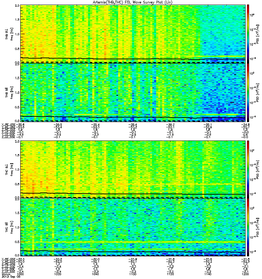This screenshot has width=262, height=279.
Task: Click the '1200' time label on the bottom axis
Action: [x=245, y=274]
